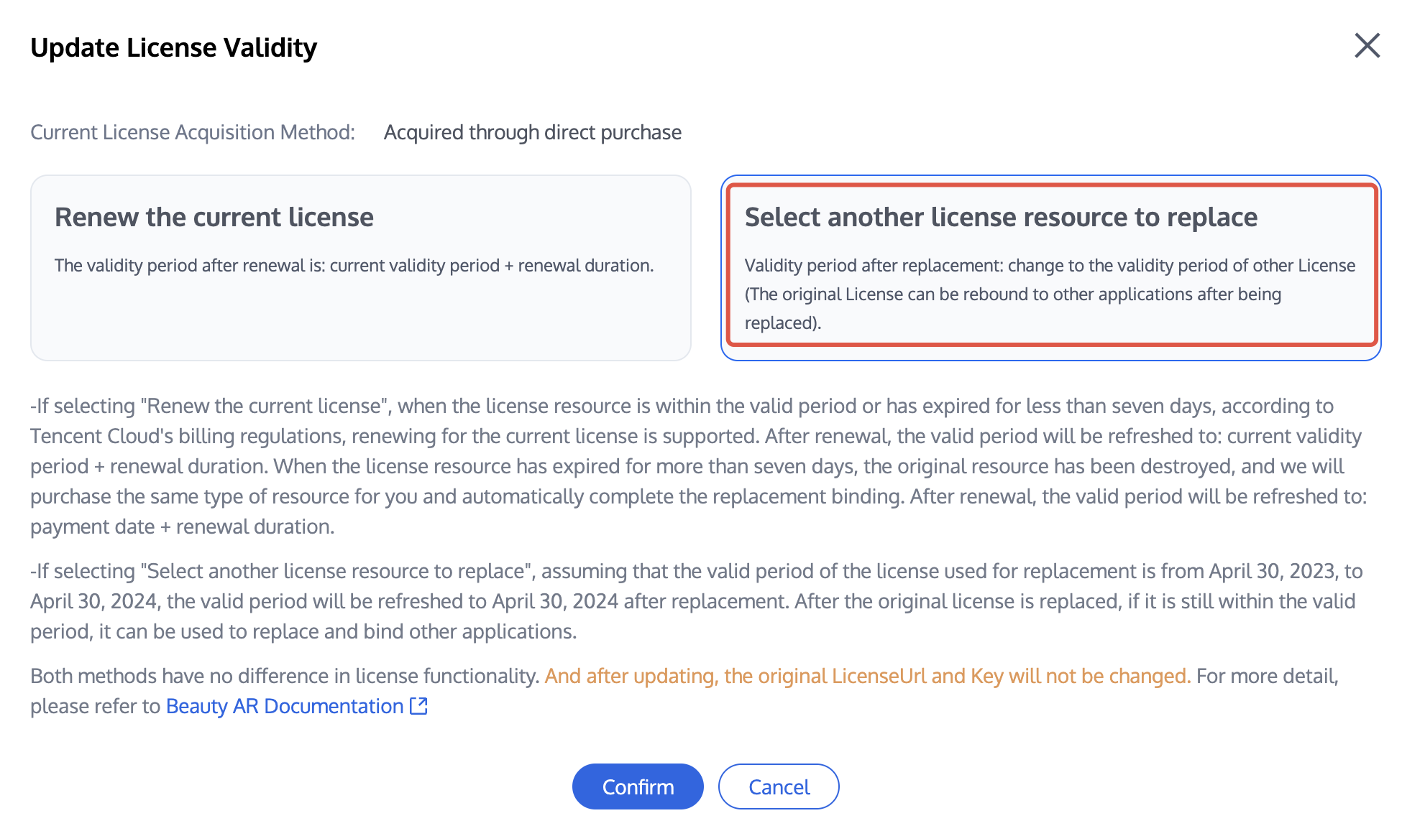
Task: Open the external link icon beside Beauty AR Documentation
Action: (418, 706)
